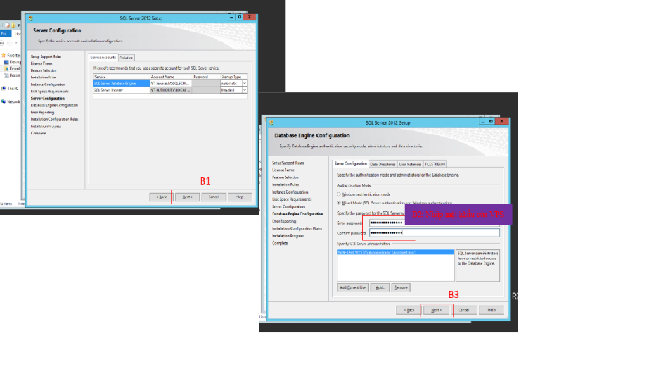Select the Administrator entry in administrators list
This screenshot has width=649, height=374.
point(395,252)
